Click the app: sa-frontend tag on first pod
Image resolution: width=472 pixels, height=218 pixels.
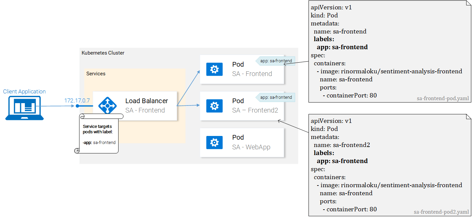(275, 61)
